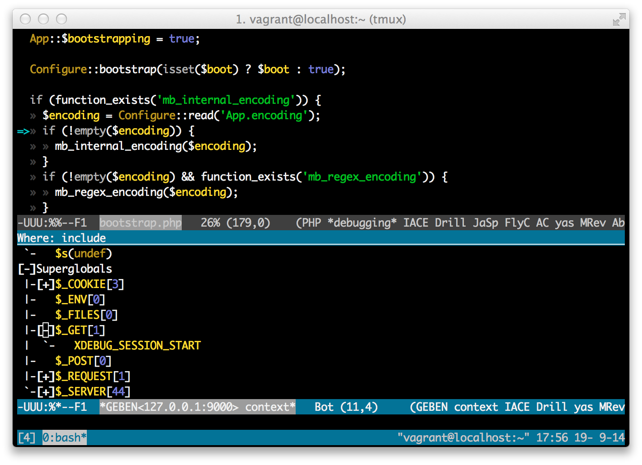Click the PHP major mode indicator

pos(308,223)
